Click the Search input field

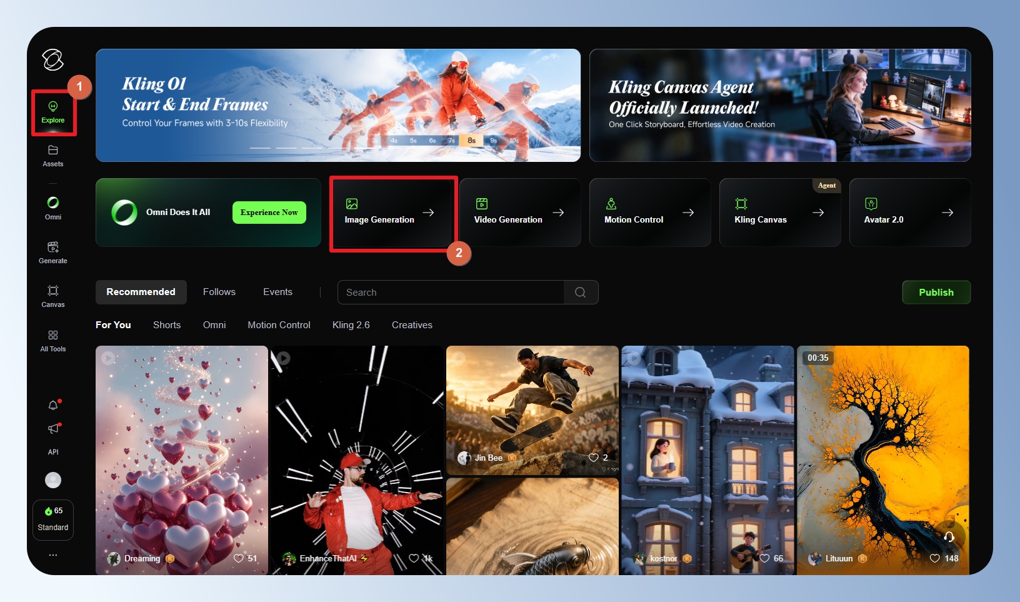450,293
